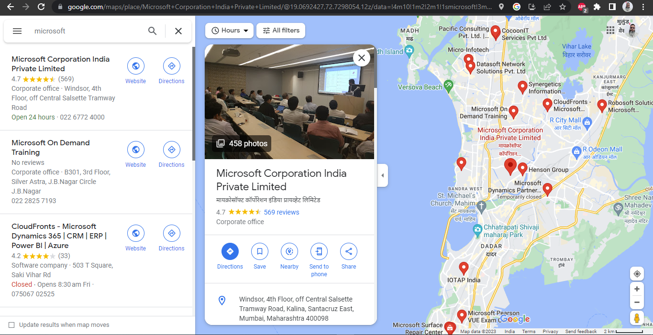Click the location permission icon in address bar
This screenshot has width=653, height=335.
501,7
